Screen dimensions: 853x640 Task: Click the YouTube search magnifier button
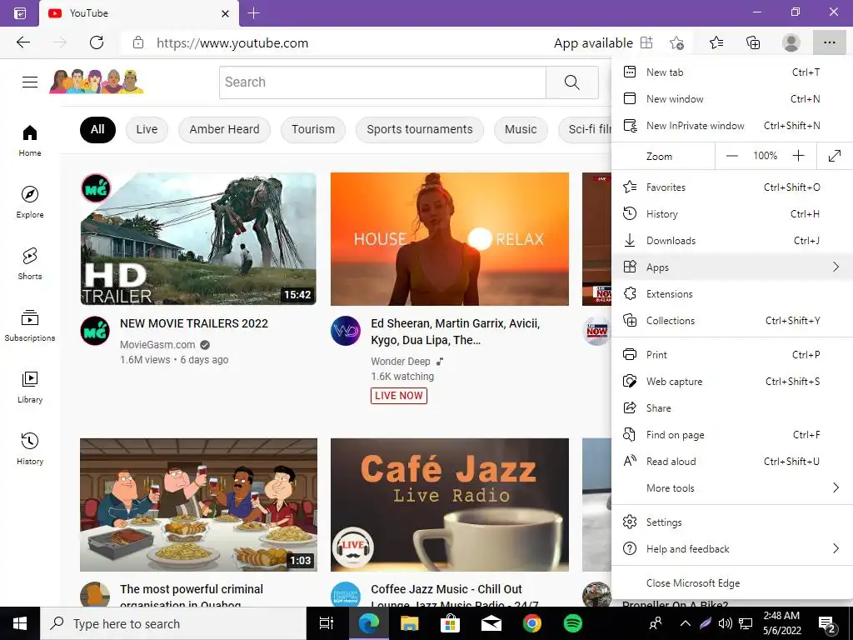571,82
